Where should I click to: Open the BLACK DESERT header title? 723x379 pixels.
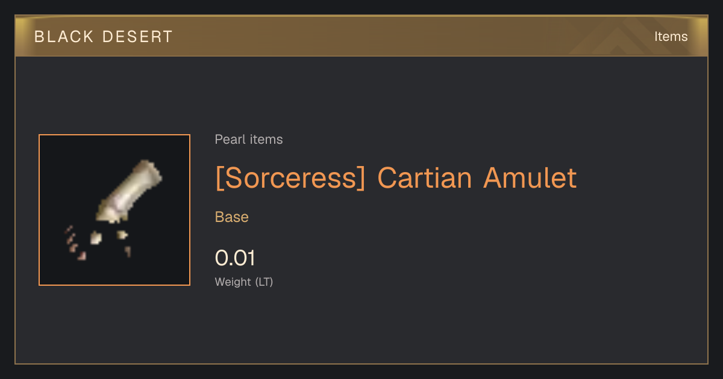[x=104, y=37]
